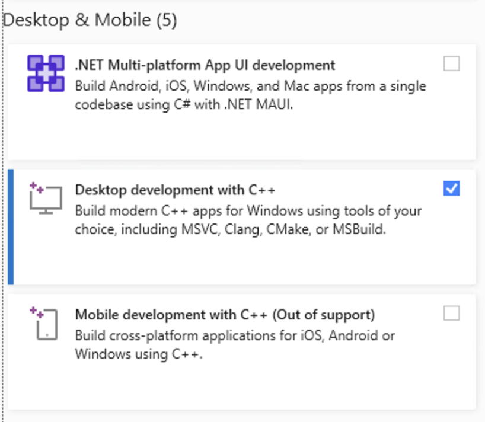
Task: Click the .NET Multi-platform App UI icon
Action: click(46, 73)
